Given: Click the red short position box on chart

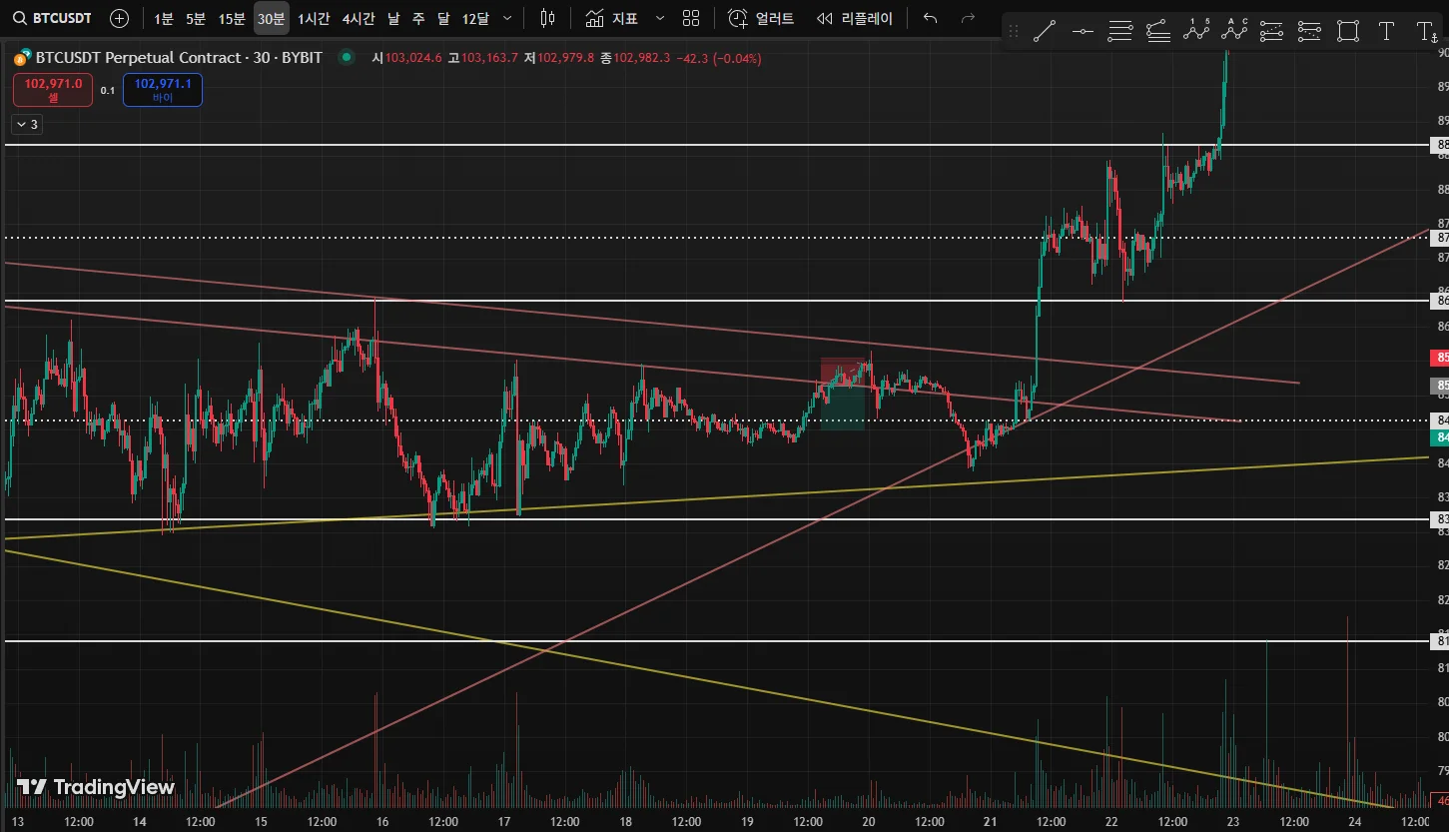Looking at the screenshot, I should coord(843,372).
